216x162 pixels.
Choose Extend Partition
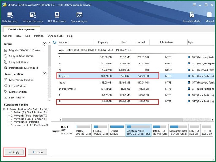pos(16,86)
